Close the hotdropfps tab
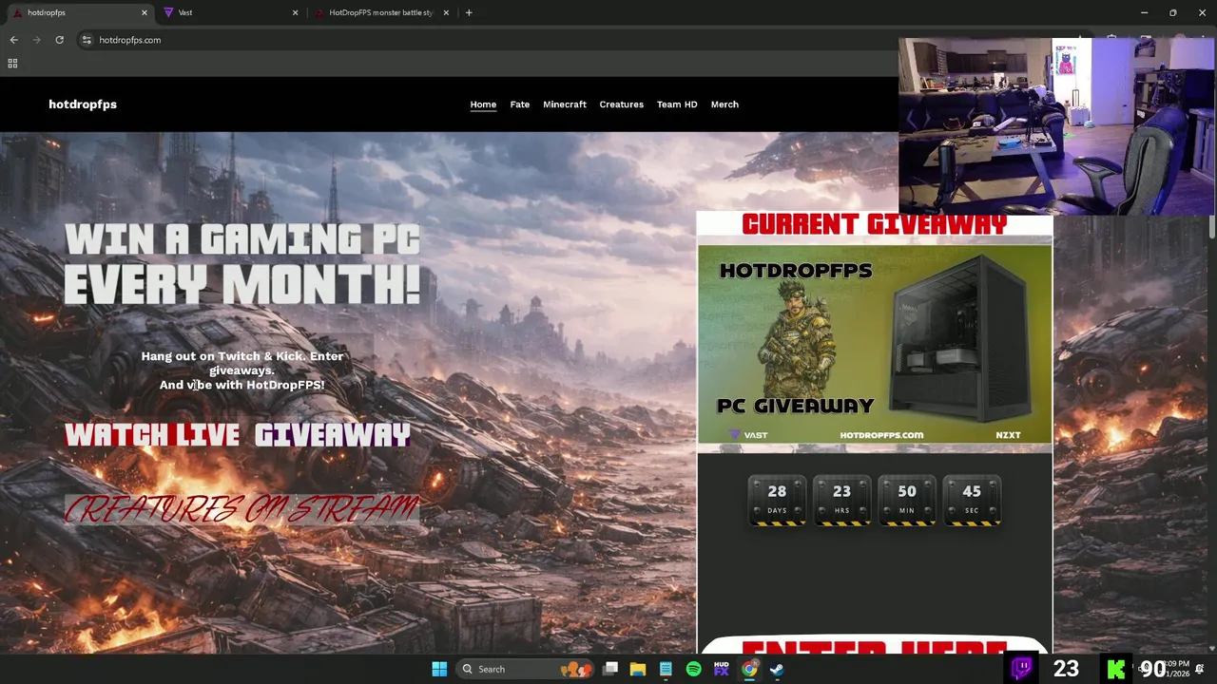 tap(145, 12)
